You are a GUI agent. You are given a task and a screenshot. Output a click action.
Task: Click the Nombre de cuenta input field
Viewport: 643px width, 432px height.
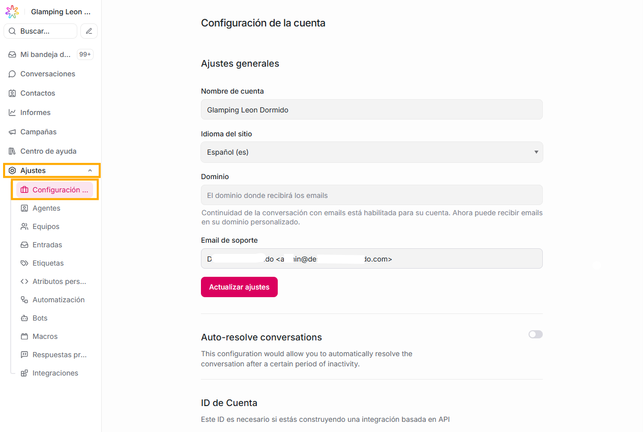[371, 110]
